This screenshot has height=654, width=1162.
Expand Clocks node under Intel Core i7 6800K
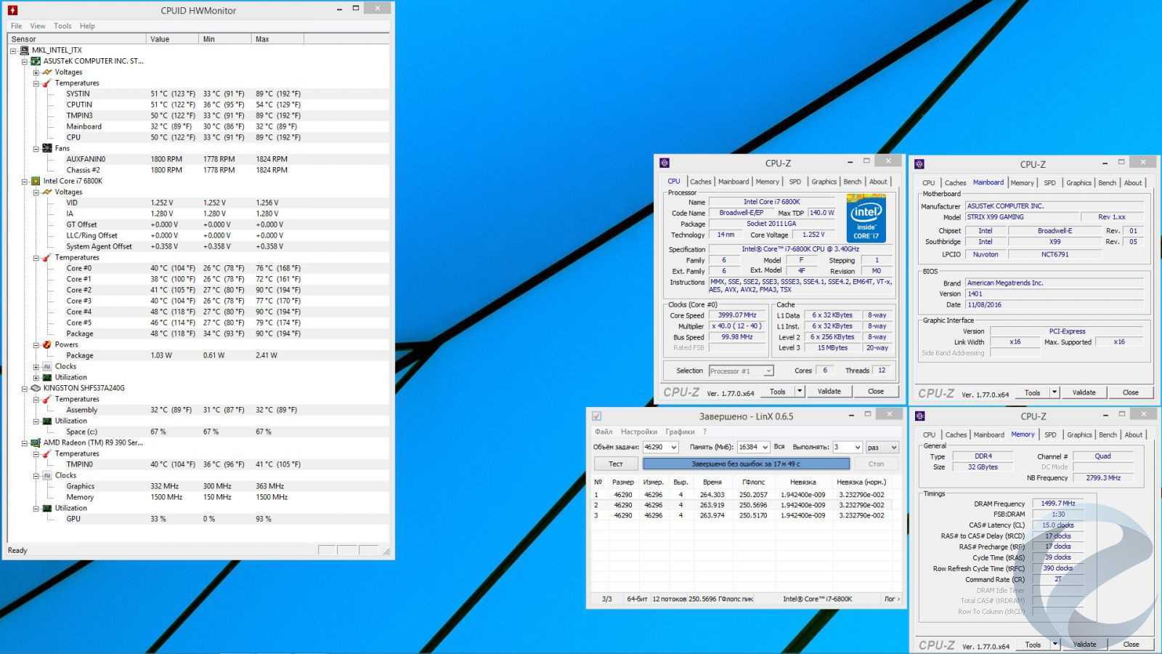click(36, 366)
